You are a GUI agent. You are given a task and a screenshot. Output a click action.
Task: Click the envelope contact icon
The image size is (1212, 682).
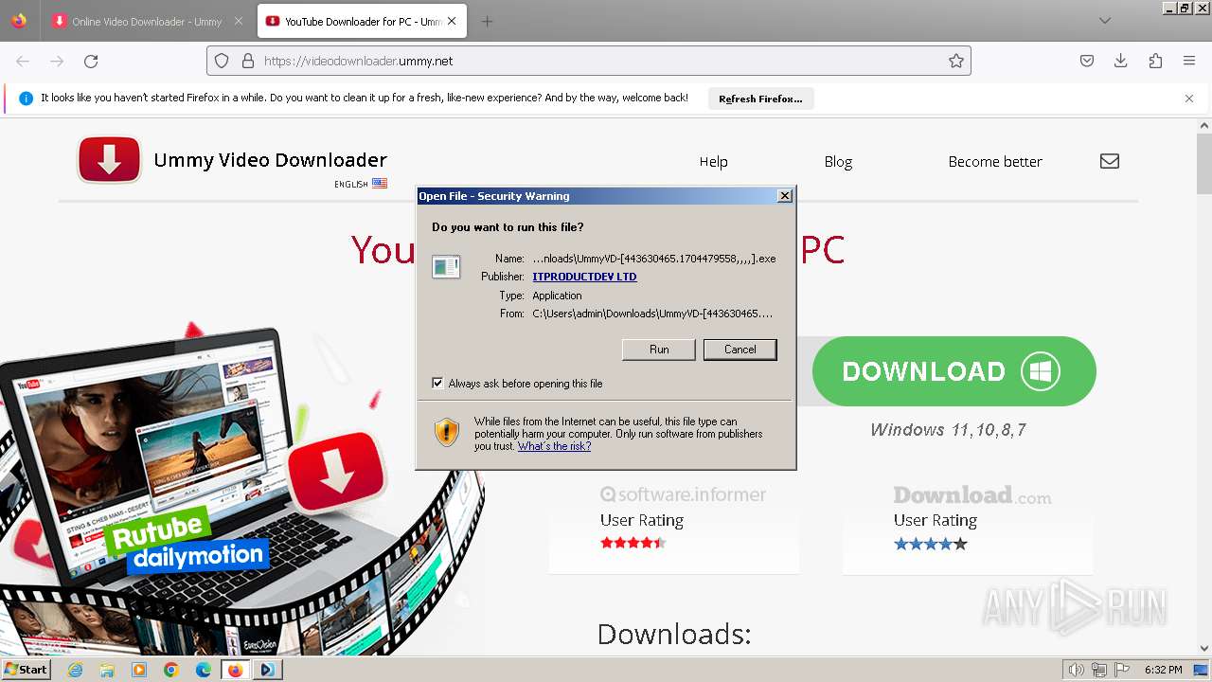point(1110,161)
